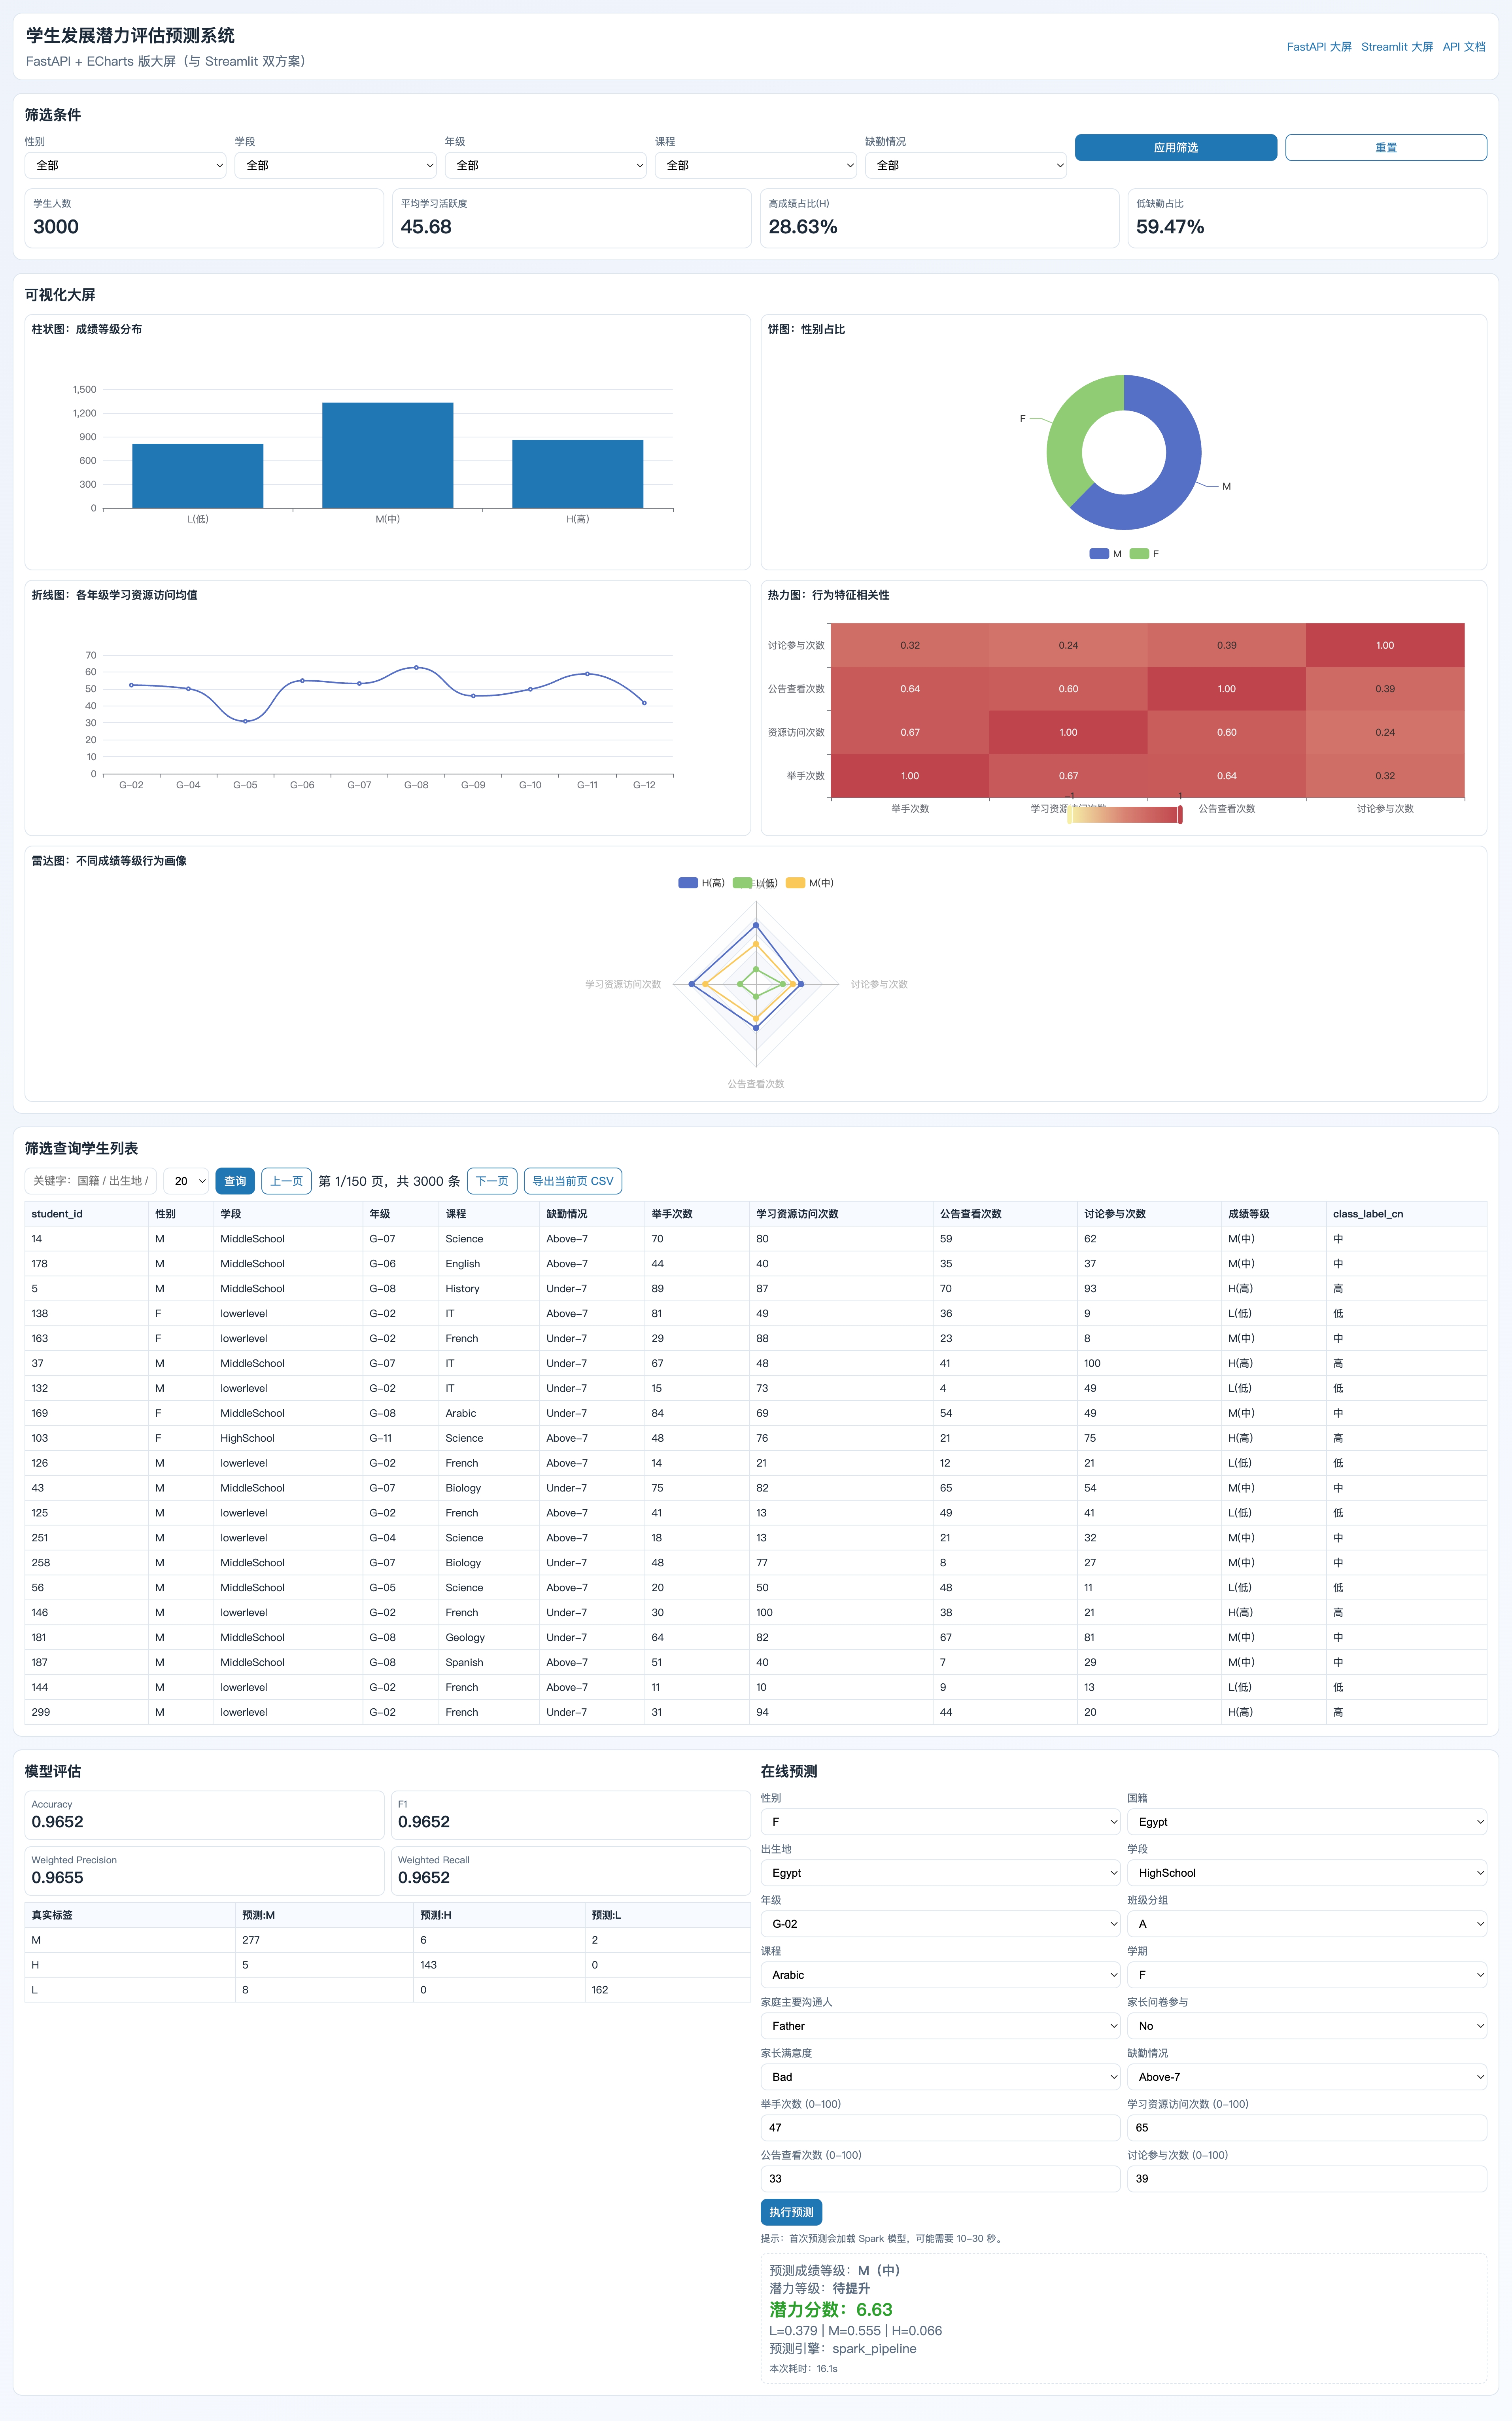The width and height of the screenshot is (1512, 2421).
Task: Export the table with 导出当前页 CSV
Action: (573, 1181)
